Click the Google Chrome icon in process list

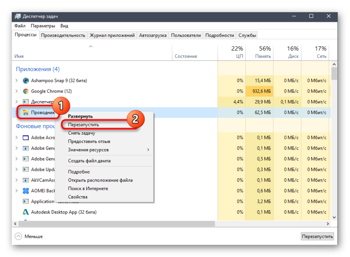click(26, 91)
